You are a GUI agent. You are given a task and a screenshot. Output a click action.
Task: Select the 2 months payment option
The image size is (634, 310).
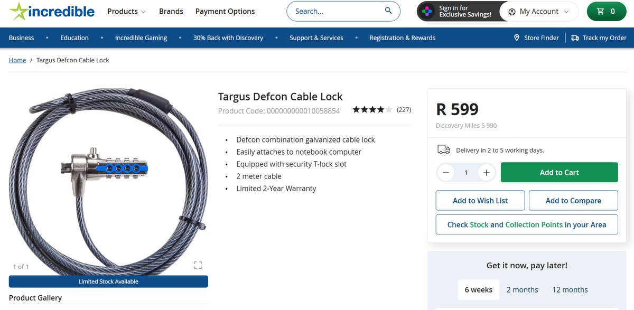tap(522, 289)
